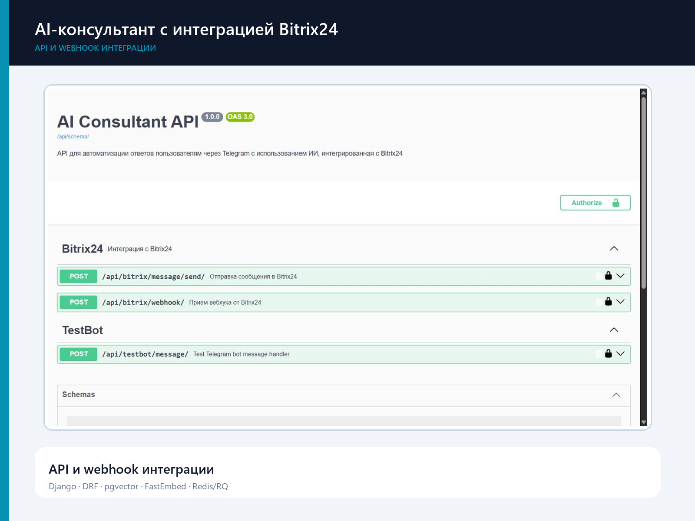This screenshot has height=521, width=695.
Task: Click 'Test Telegram bot message handler' summary
Action: (x=242, y=354)
